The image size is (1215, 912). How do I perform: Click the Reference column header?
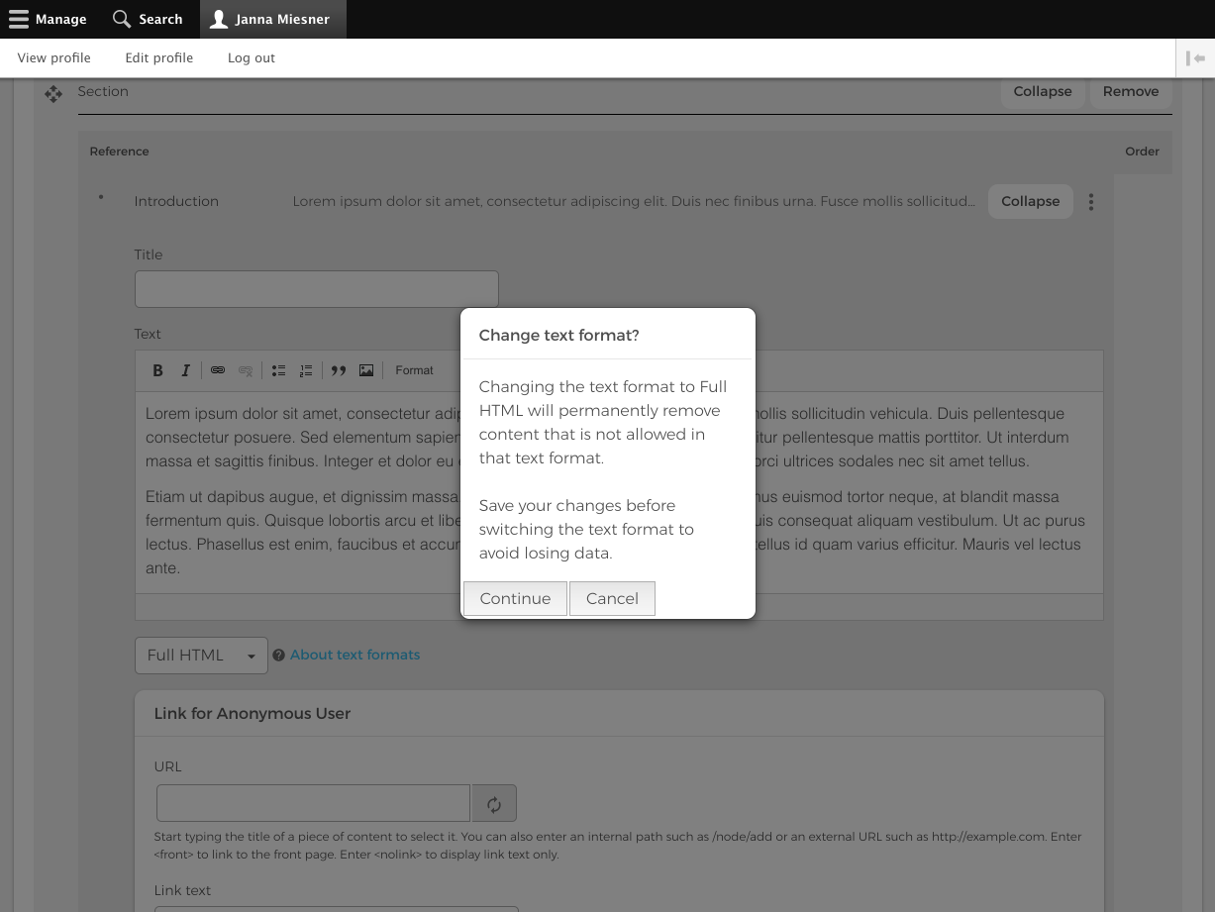(x=119, y=152)
